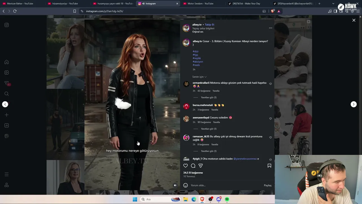Click the "Yorum ekle..." comment field
This screenshot has height=204, width=362.
click(226, 185)
